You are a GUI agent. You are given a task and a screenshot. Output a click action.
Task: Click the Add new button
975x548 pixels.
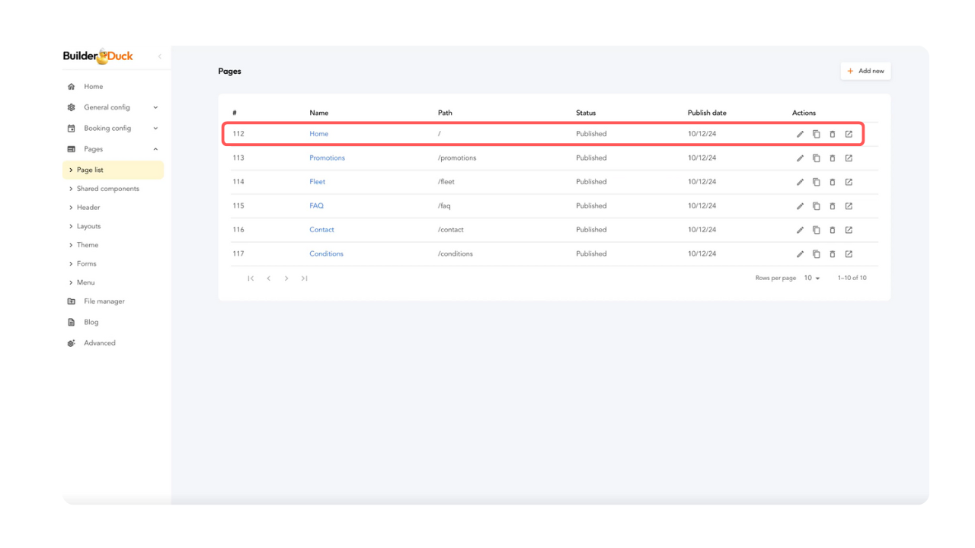click(x=865, y=71)
